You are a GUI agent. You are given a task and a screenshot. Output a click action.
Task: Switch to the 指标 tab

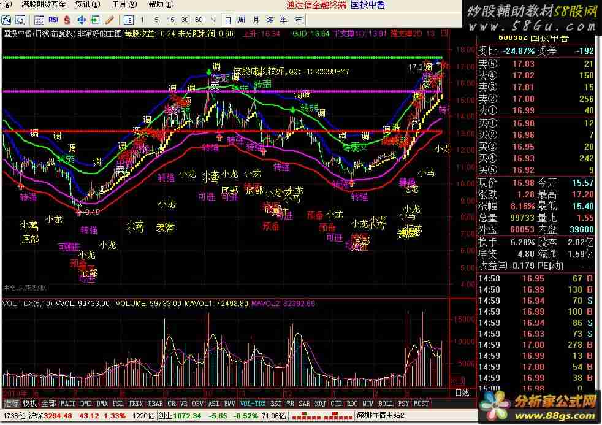[11, 404]
